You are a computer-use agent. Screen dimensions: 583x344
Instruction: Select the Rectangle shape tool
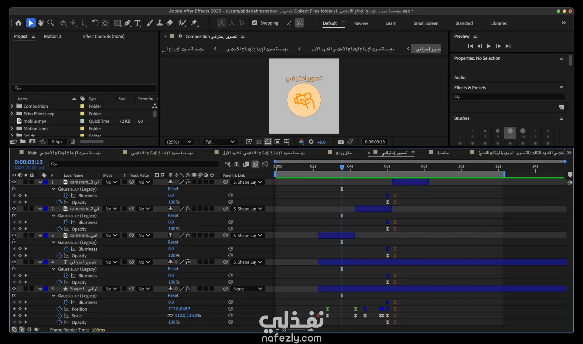click(118, 23)
